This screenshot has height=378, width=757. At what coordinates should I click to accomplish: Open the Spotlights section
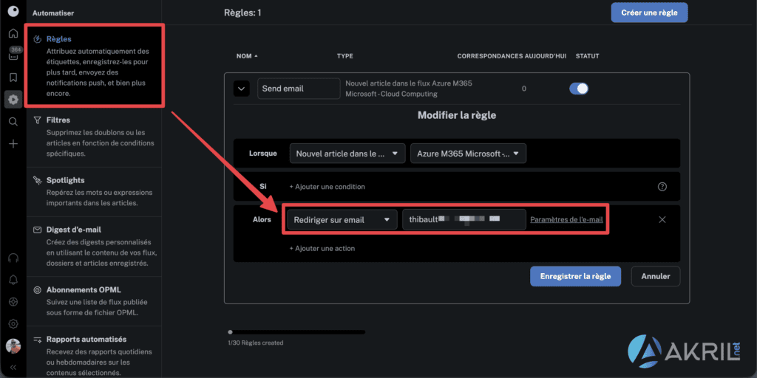point(94,191)
